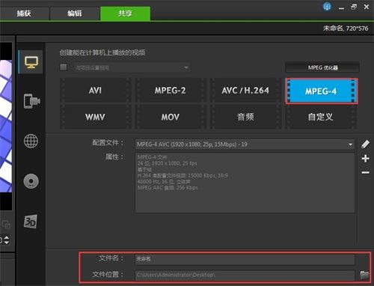Click the 文件位置 path field
The width and height of the screenshot is (374, 286).
pyautogui.click(x=245, y=275)
